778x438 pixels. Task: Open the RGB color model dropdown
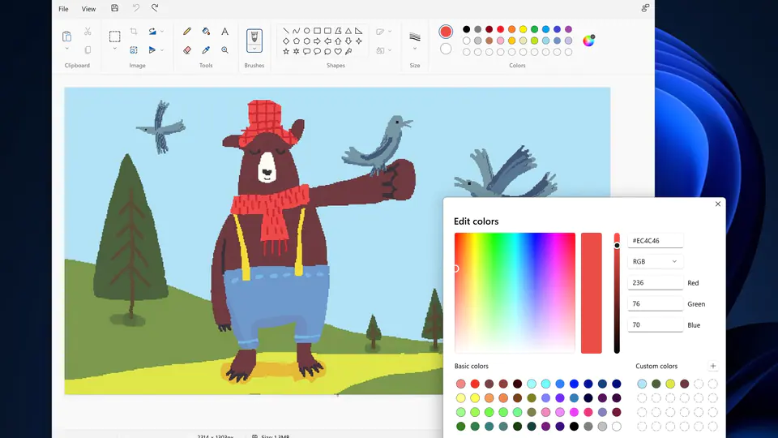[655, 261]
